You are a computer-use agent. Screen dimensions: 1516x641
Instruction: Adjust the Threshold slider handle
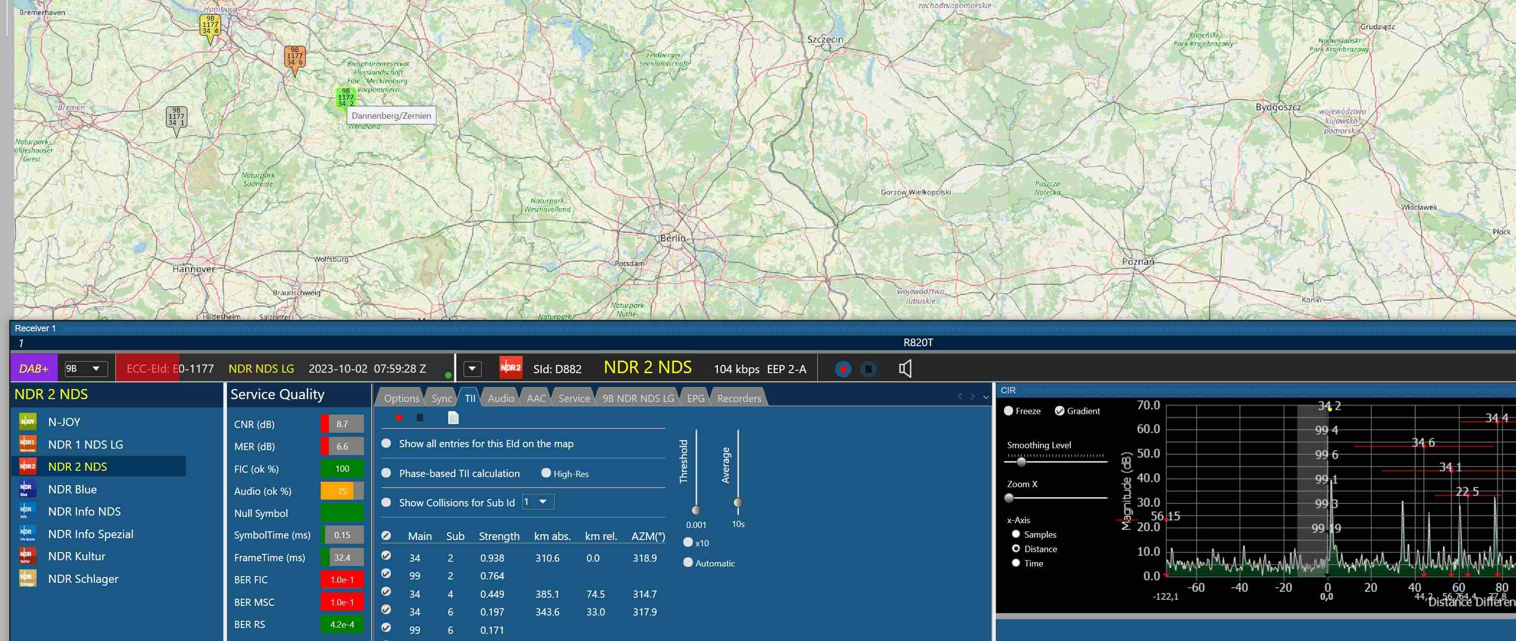point(696,509)
